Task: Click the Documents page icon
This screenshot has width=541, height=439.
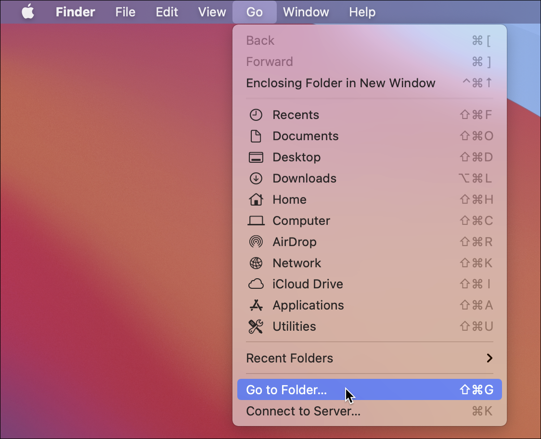Action: pos(256,136)
